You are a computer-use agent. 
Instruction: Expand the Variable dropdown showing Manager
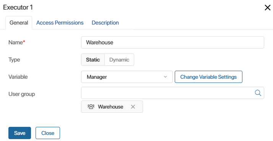(x=127, y=77)
